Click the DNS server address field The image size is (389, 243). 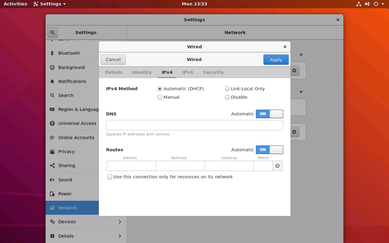(194, 125)
